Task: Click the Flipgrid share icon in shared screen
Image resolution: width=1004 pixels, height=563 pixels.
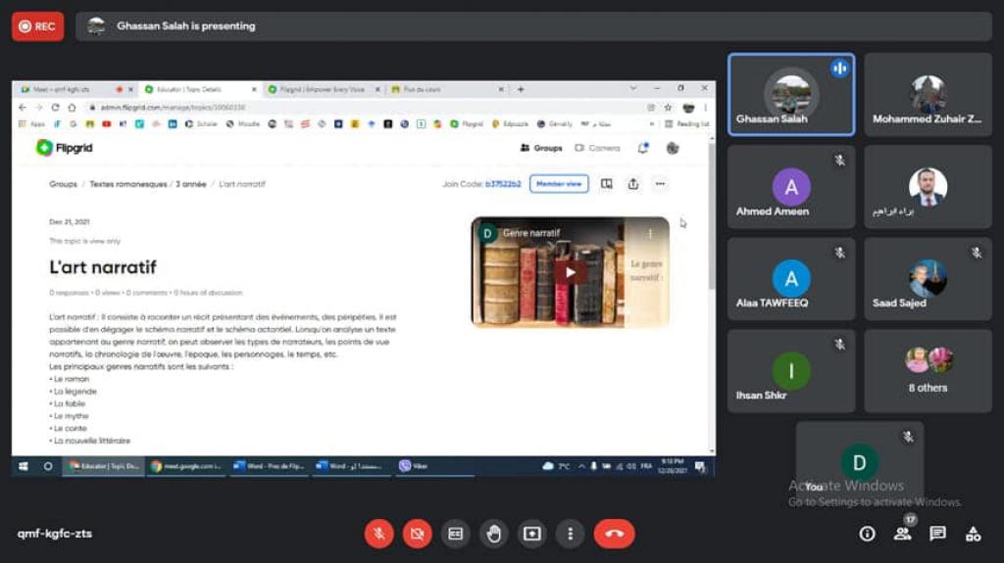Action: [633, 183]
